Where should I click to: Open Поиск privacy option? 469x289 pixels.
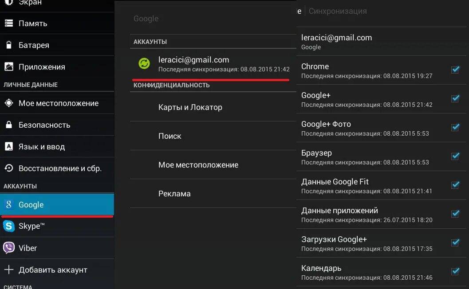[213, 136]
